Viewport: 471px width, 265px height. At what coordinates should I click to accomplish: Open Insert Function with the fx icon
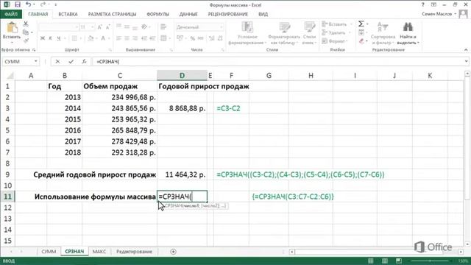85,61
